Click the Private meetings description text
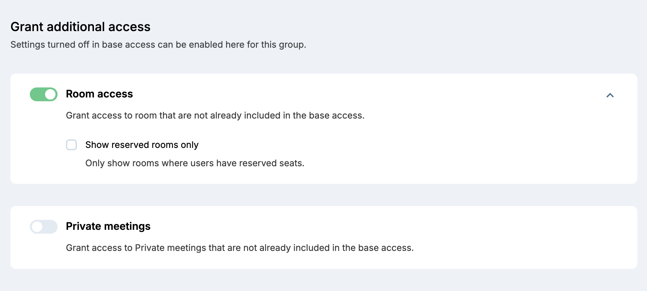Viewport: 647px width, 291px height. 240,248
